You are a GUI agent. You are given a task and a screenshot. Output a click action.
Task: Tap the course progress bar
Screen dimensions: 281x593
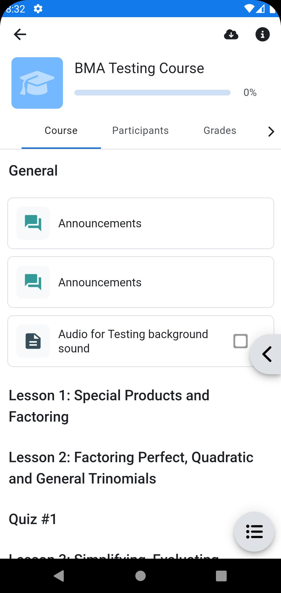click(152, 93)
